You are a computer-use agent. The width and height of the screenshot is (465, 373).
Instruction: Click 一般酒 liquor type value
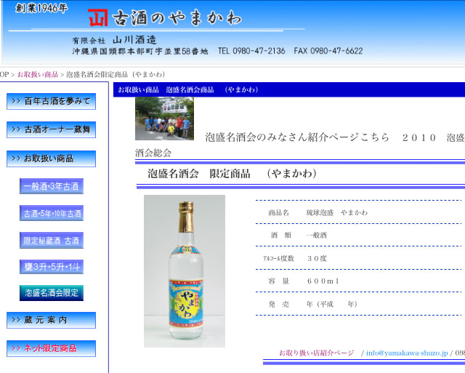point(317,236)
